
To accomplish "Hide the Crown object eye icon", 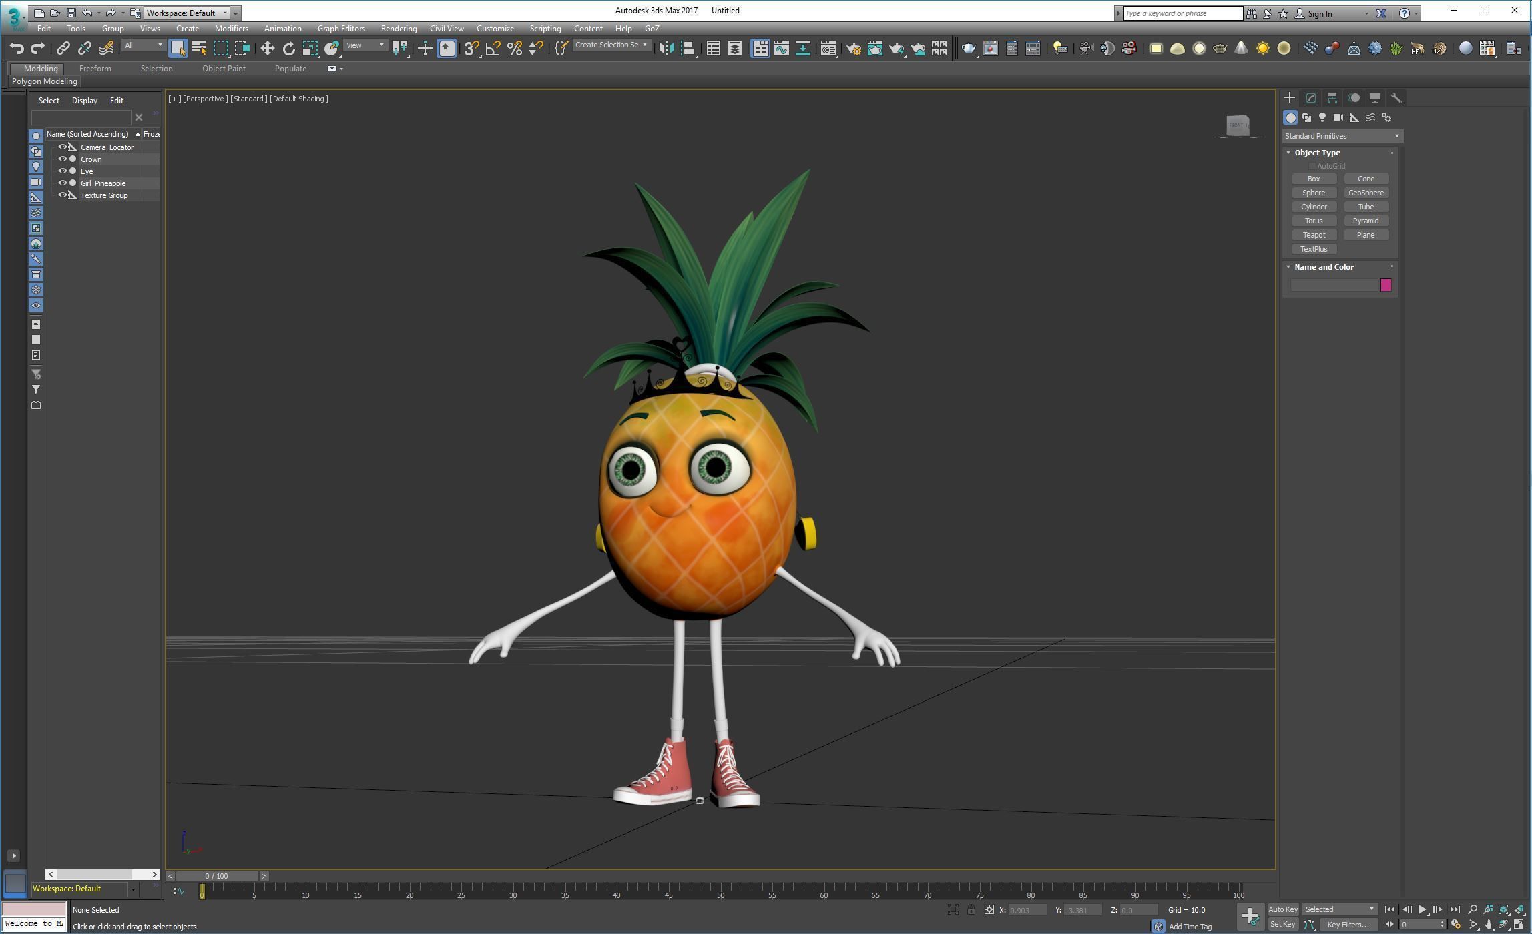I will click(x=62, y=159).
